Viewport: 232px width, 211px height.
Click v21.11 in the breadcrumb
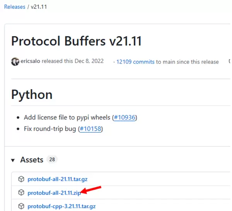[40, 7]
